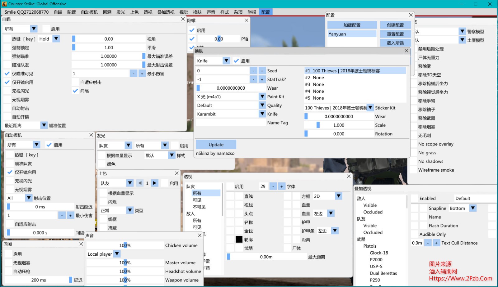This screenshot has height=287, width=498.
Task: Click the plus stepper next to Seed
Action: point(262,71)
